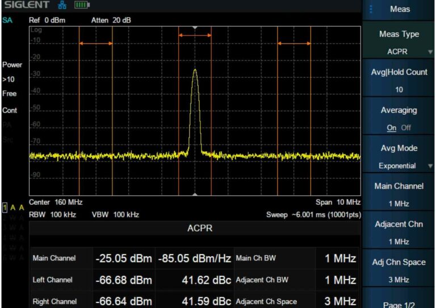The height and width of the screenshot is (308, 436).
Task: Click the Main Channel row label
Action: (54, 258)
